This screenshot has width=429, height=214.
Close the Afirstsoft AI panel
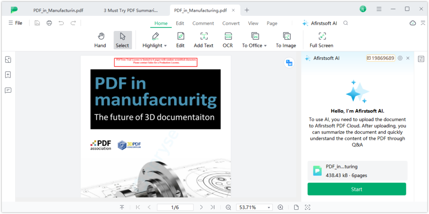click(x=408, y=58)
